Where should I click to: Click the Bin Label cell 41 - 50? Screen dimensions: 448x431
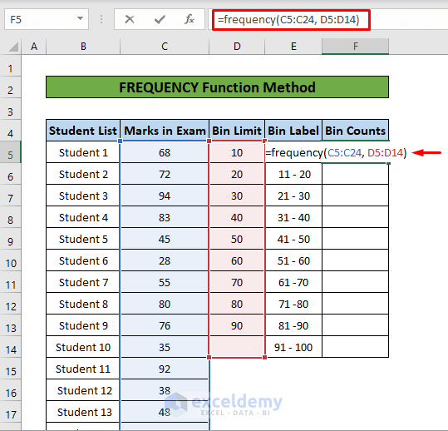tap(293, 239)
